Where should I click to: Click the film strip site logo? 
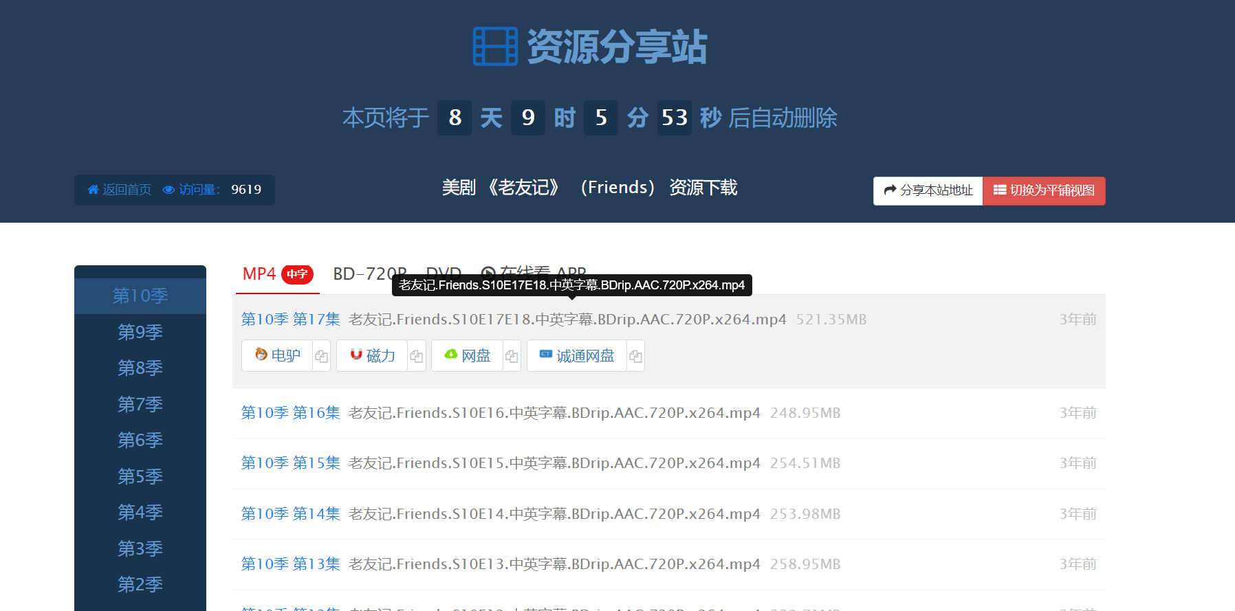tap(495, 47)
